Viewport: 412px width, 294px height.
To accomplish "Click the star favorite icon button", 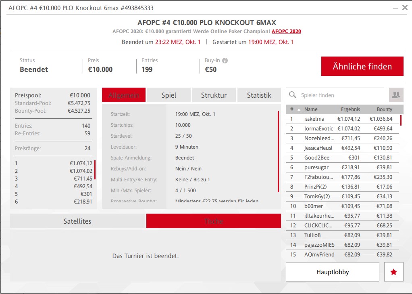I will [x=393, y=272].
